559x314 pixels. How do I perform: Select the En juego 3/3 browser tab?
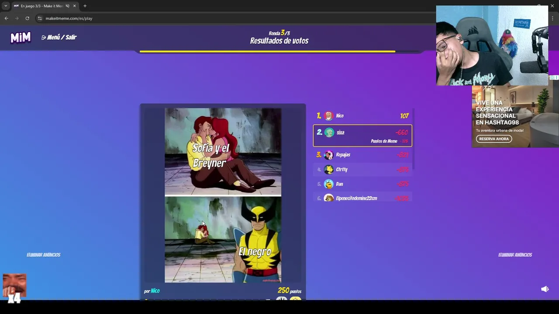tap(45, 6)
